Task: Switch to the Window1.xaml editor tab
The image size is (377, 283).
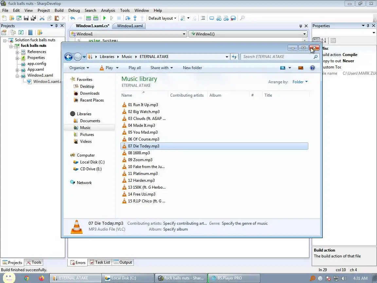Action: [130, 26]
